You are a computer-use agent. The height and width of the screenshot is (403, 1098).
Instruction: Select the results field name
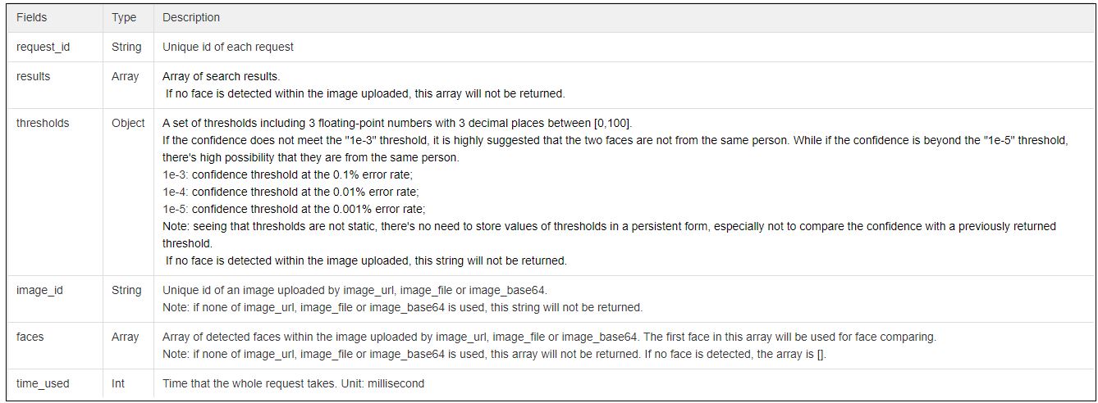point(33,76)
